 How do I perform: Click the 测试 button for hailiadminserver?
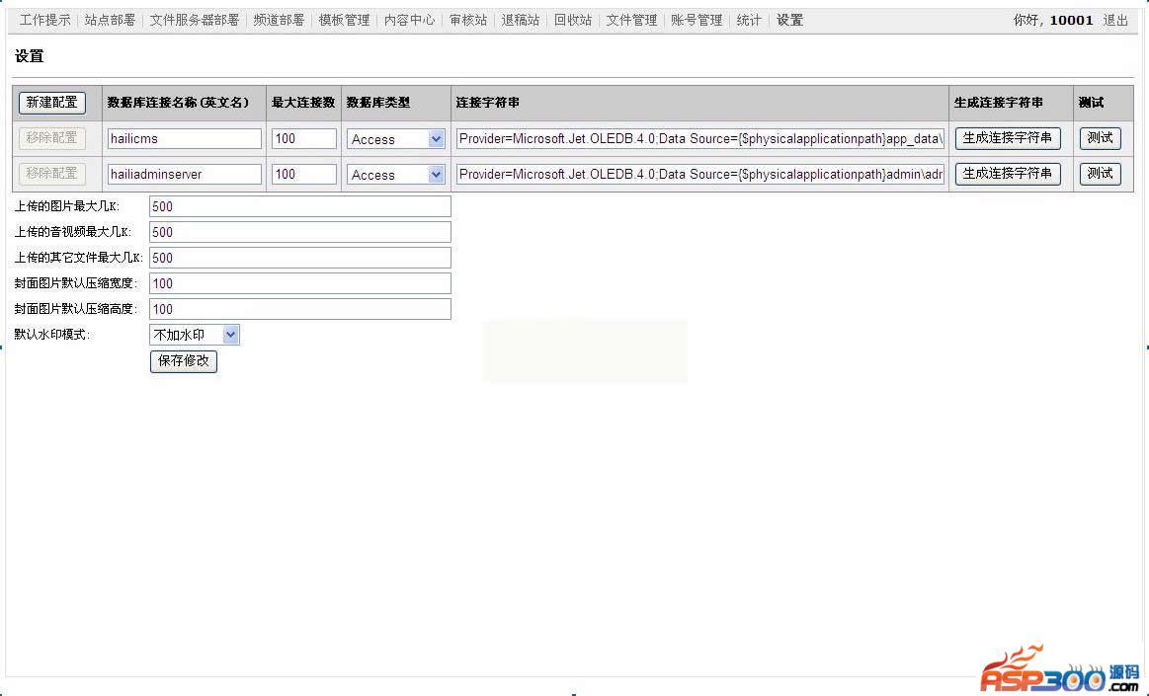(1100, 174)
